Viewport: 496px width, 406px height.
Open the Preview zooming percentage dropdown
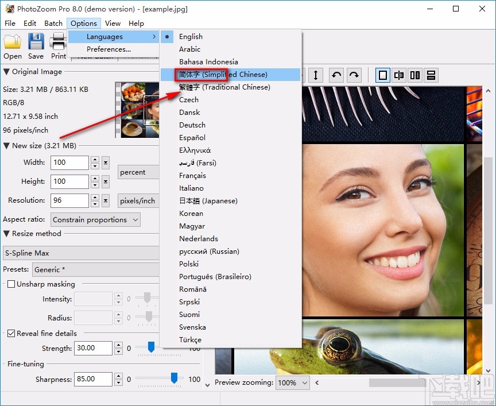[x=293, y=382]
